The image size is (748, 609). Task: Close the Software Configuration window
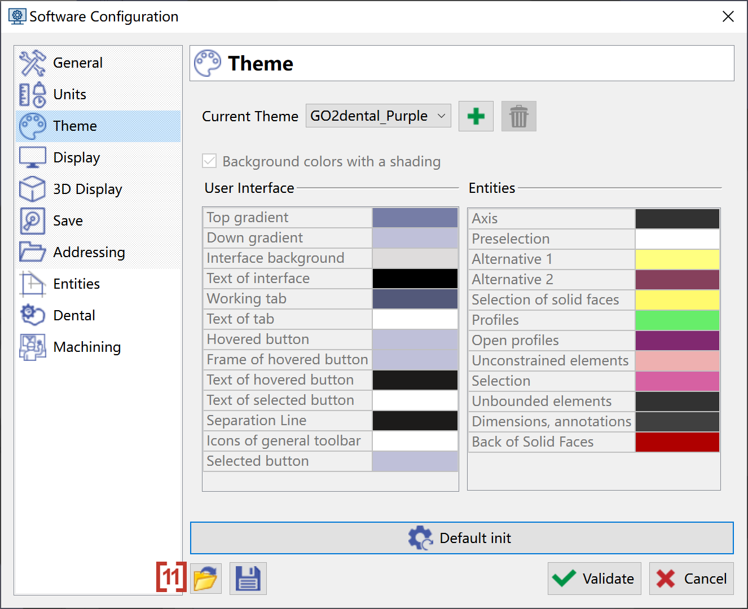[728, 16]
